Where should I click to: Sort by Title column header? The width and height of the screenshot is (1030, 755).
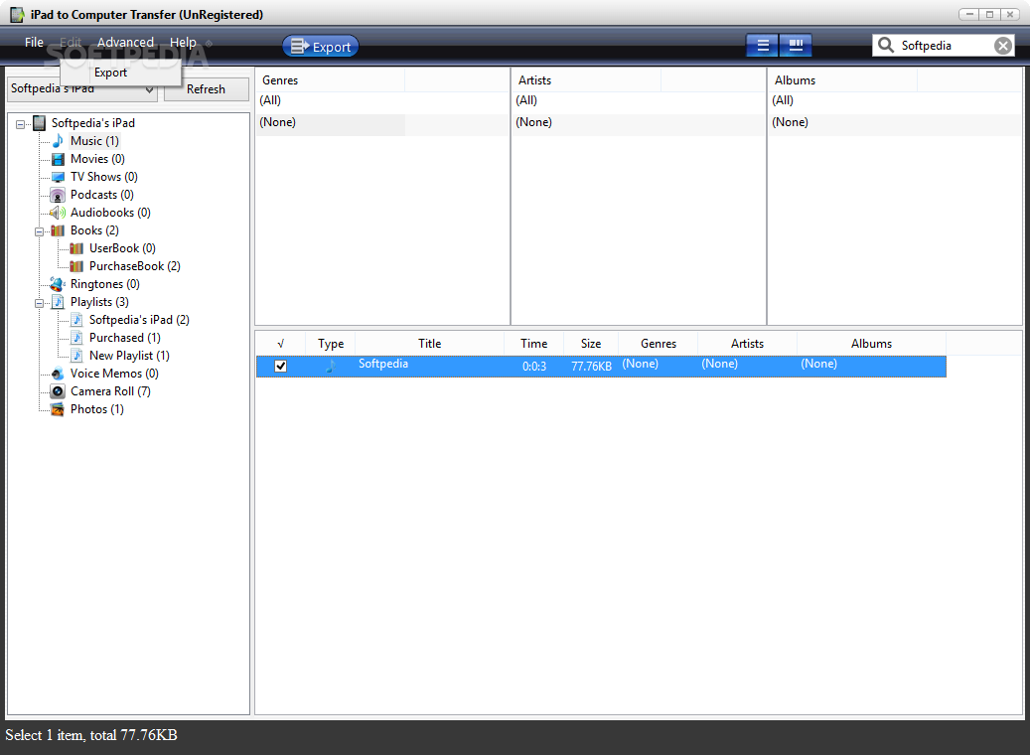tap(430, 344)
